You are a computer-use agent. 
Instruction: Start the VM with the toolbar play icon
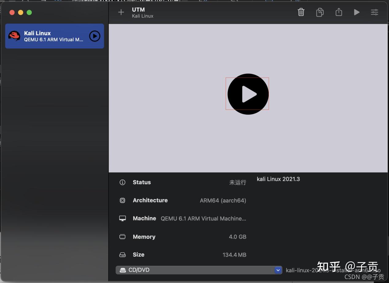(x=356, y=12)
